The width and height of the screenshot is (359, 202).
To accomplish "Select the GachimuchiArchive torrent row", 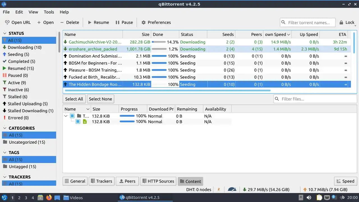I will (207, 42).
